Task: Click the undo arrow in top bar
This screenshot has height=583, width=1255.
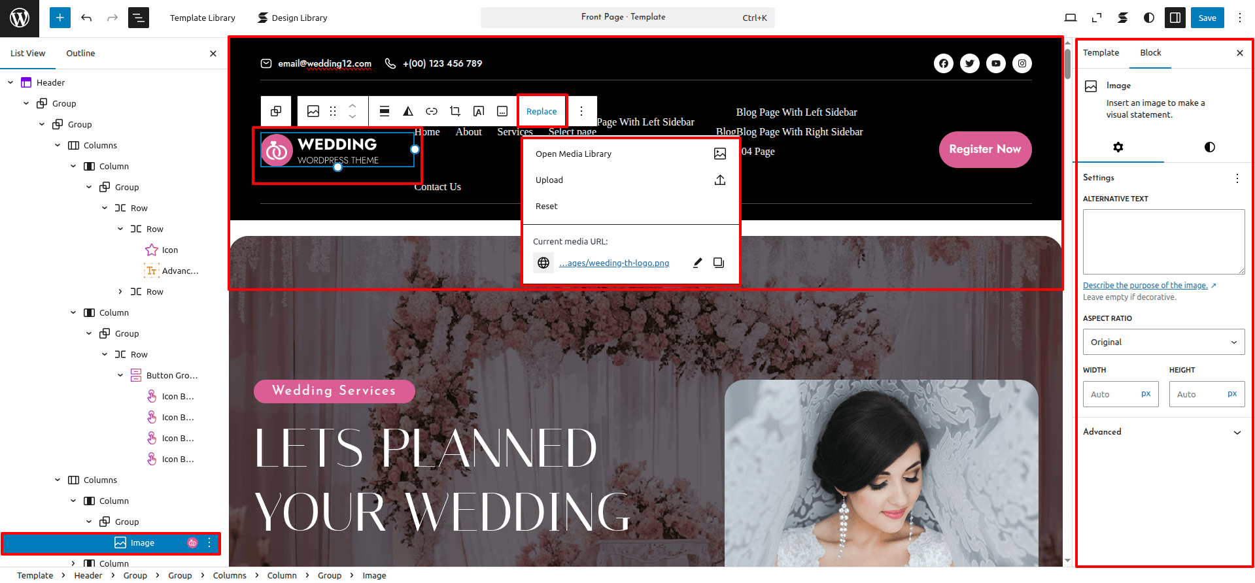Action: point(86,18)
